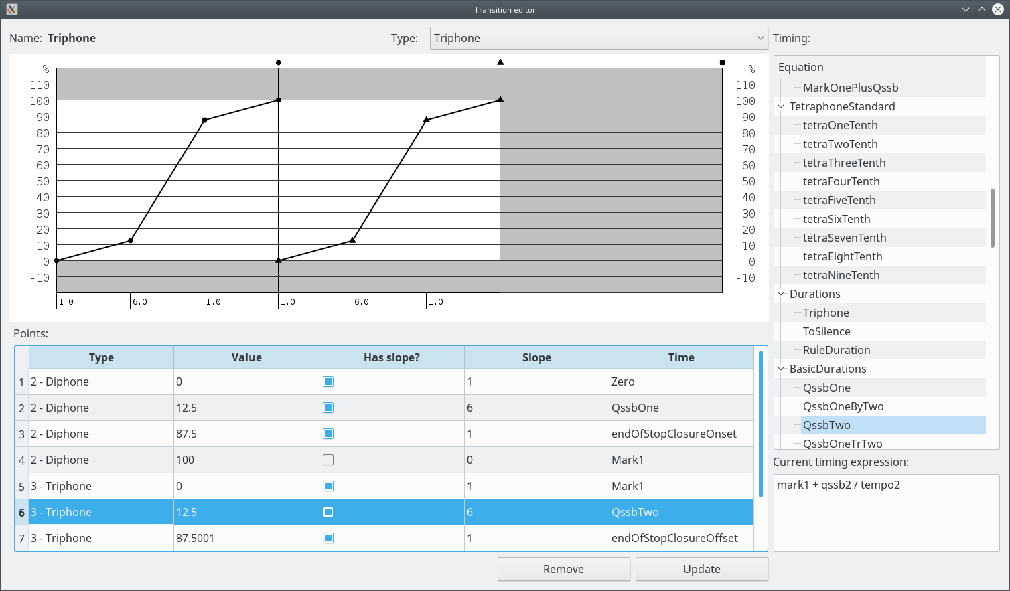This screenshot has height=591, width=1010.
Task: Open the Type dropdown showing Triphone
Action: point(599,38)
